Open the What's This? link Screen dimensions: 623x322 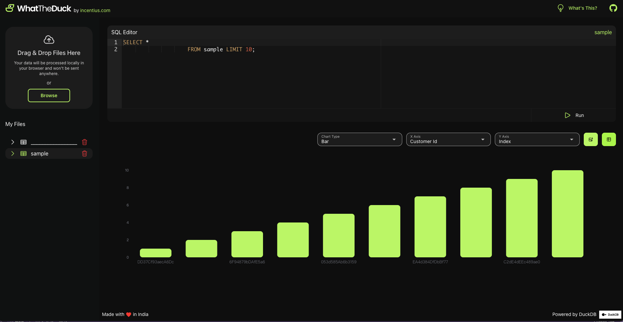tap(583, 8)
